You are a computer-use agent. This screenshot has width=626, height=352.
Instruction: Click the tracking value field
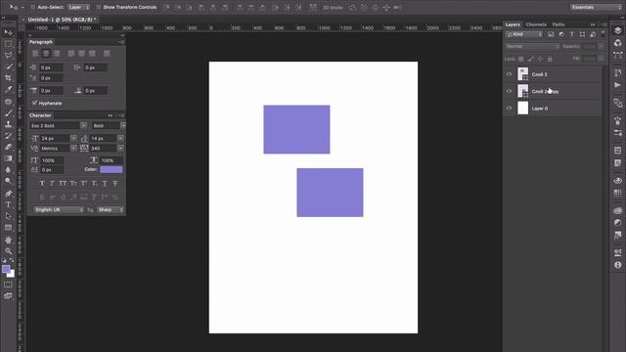click(104, 149)
